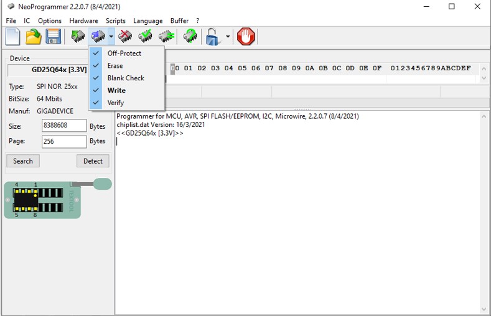
Task: Maximize the NeoProgrammer window
Action: click(452, 6)
